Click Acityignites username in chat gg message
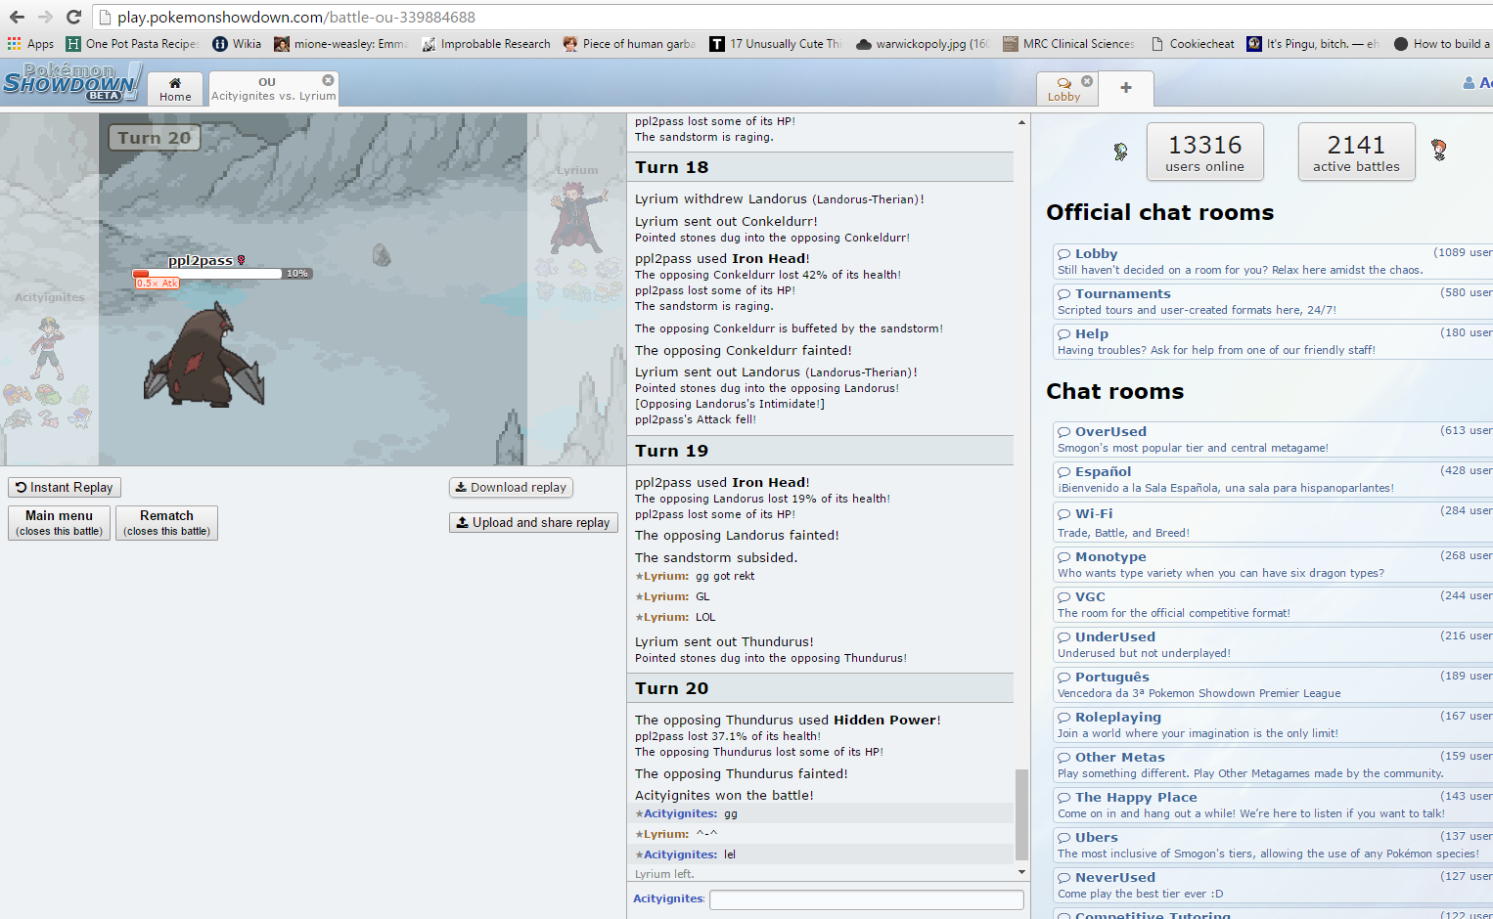 (x=680, y=813)
